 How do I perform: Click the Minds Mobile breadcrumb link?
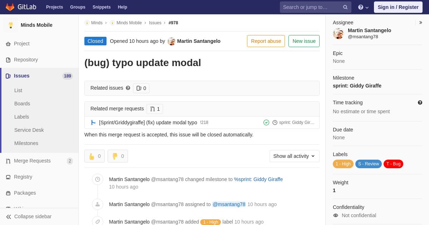click(x=129, y=23)
